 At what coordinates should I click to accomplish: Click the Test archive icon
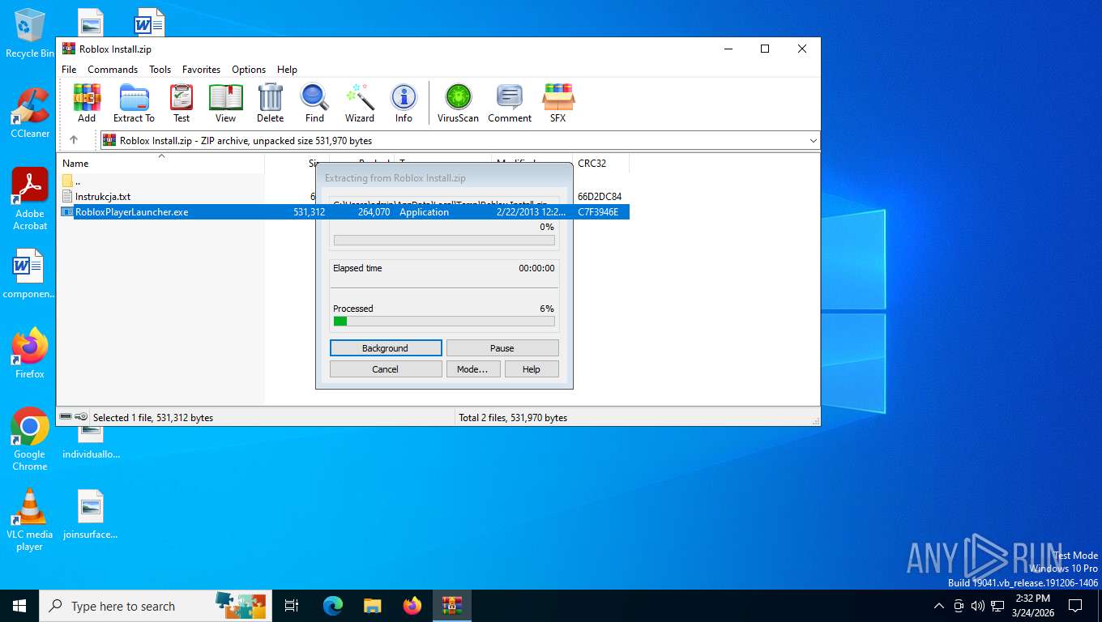coord(182,103)
